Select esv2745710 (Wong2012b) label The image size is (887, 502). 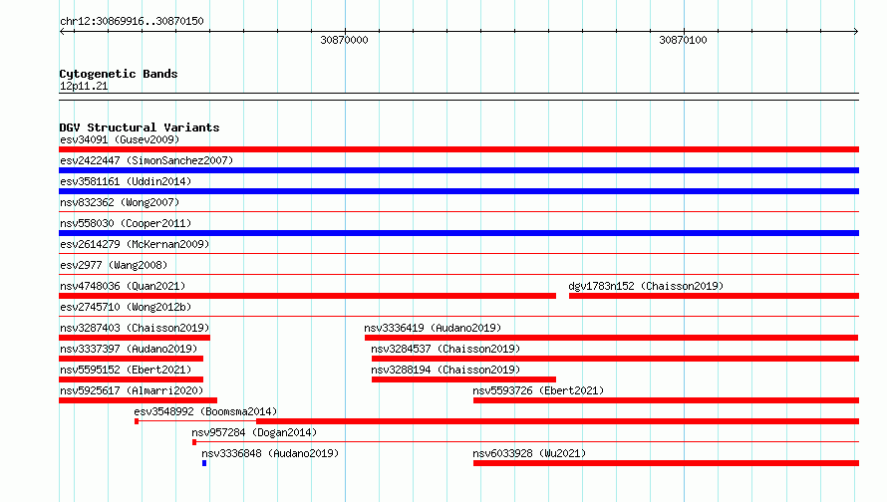click(x=126, y=307)
